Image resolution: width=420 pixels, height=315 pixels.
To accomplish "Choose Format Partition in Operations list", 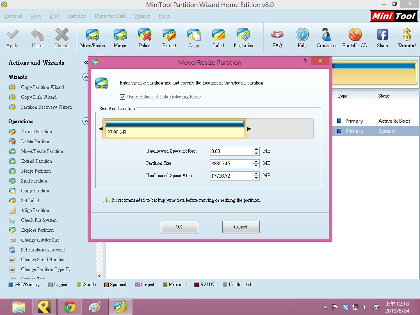I will 37,132.
